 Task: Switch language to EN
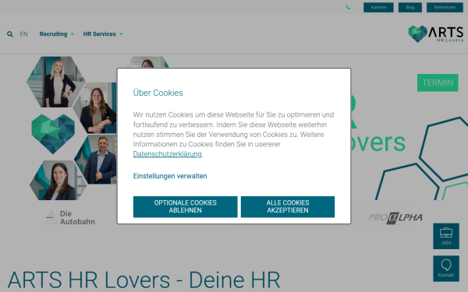pos(23,34)
